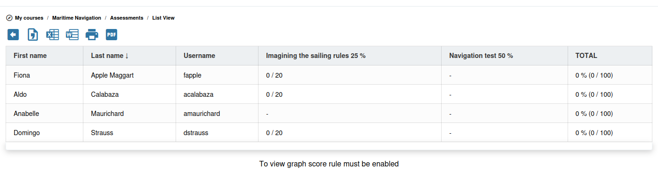Click the blue back arrow icon

pos(13,35)
